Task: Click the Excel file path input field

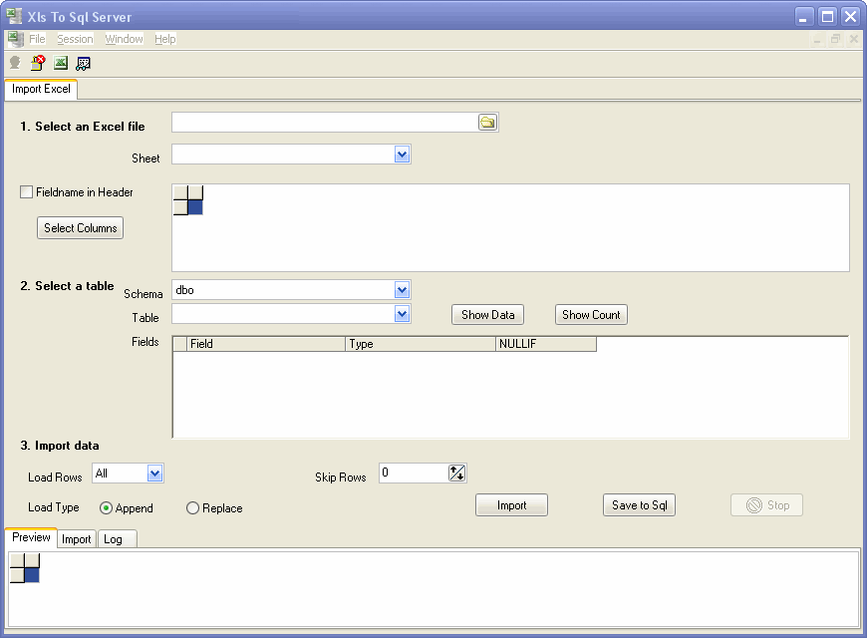Action: click(325, 123)
